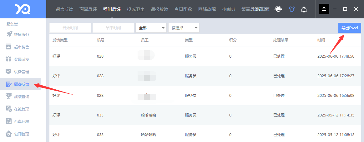Select the row dated 2025-06-06 17:28:27

pos(205,76)
